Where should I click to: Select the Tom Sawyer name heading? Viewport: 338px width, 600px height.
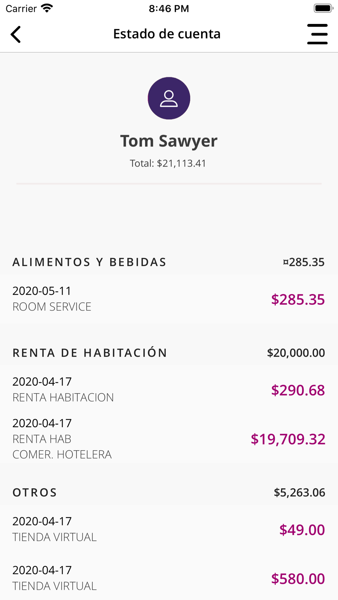[169, 141]
